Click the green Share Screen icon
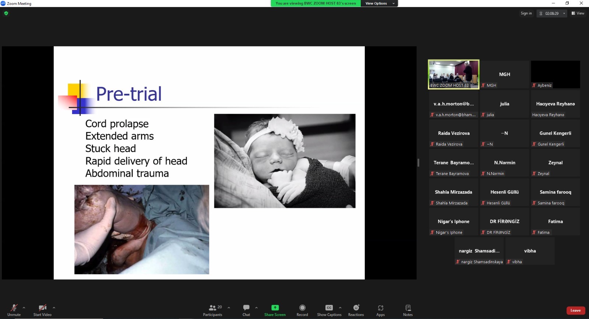The width and height of the screenshot is (589, 319). (275, 308)
